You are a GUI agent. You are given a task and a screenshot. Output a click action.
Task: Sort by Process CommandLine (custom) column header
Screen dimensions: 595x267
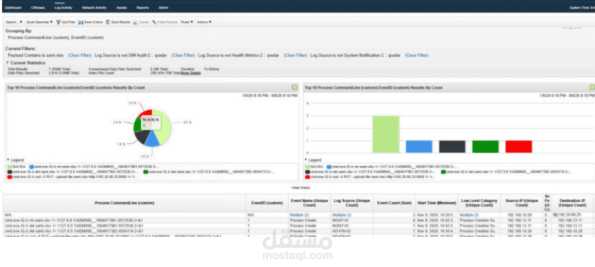[124, 203]
